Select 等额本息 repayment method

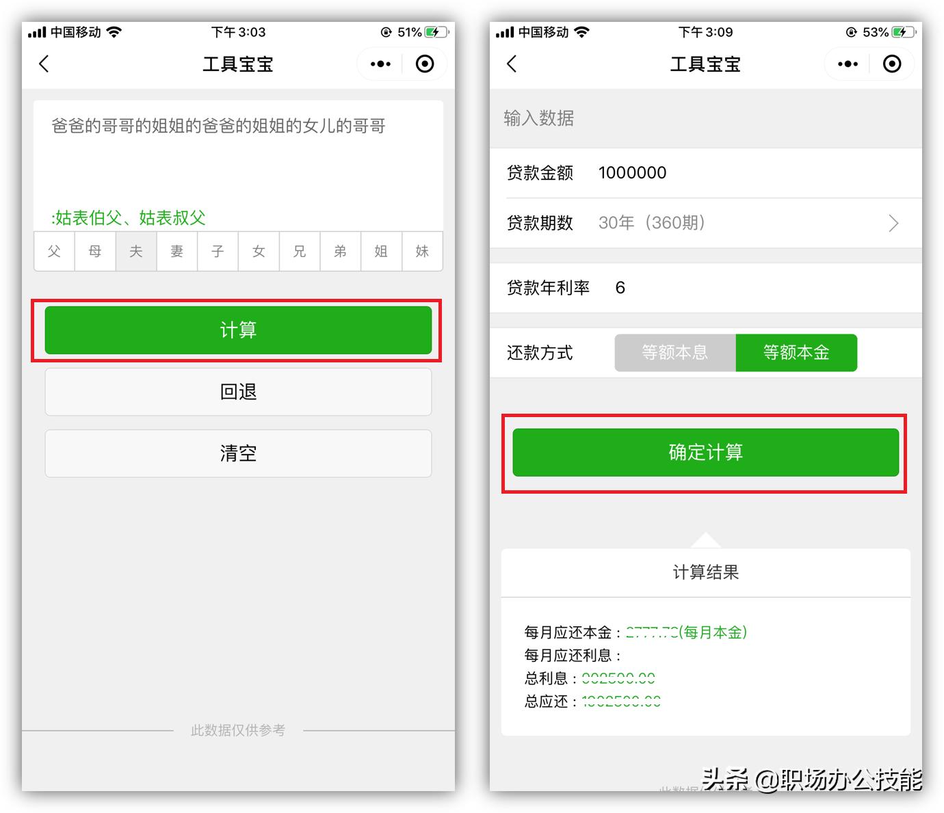(x=674, y=353)
